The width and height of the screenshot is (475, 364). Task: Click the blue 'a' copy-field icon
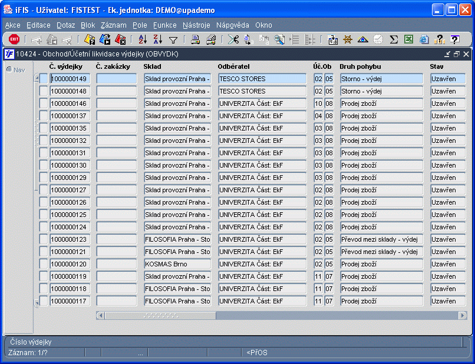(x=249, y=39)
